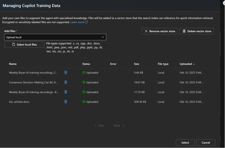
Task: Click the X icon on Remove vector store
Action: pyautogui.click(x=146, y=31)
